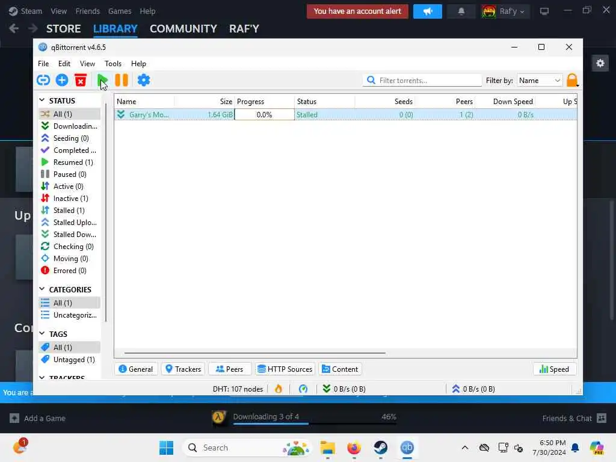
Task: Select Stalled (1) status filter
Action: [70, 211]
